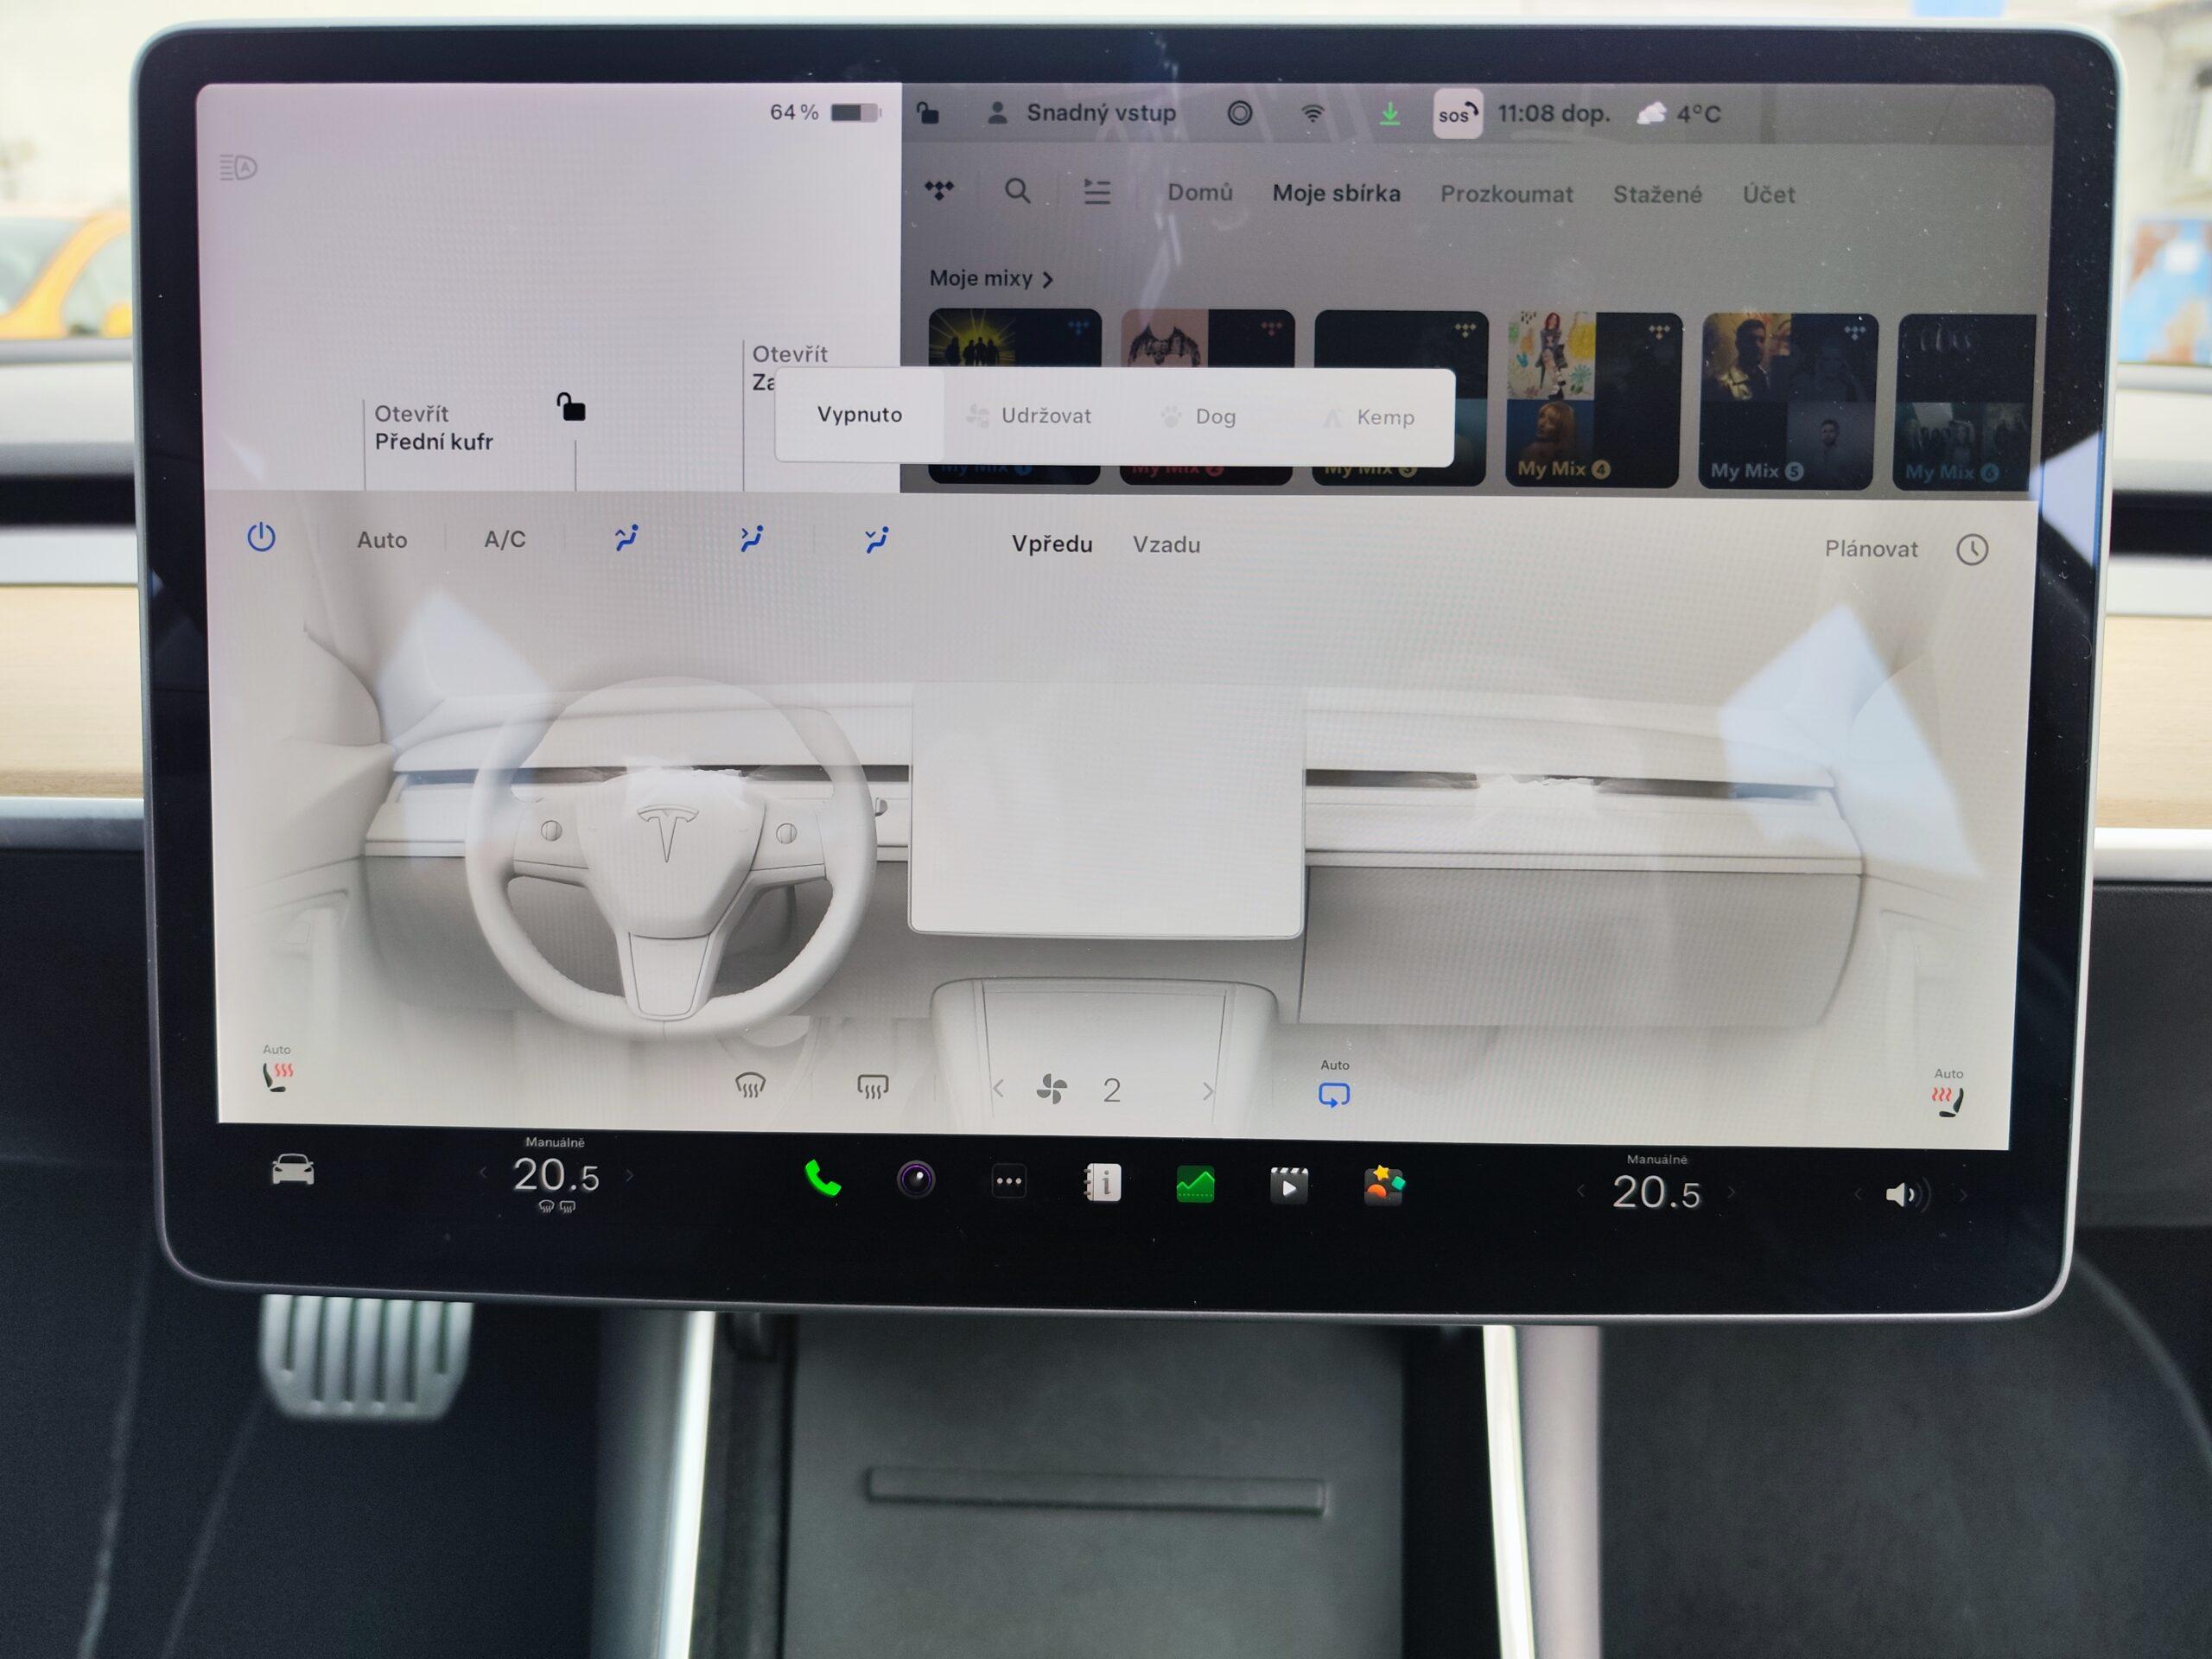The width and height of the screenshot is (2212, 1659).
Task: Open Stažené tab
Action: coord(1657,194)
